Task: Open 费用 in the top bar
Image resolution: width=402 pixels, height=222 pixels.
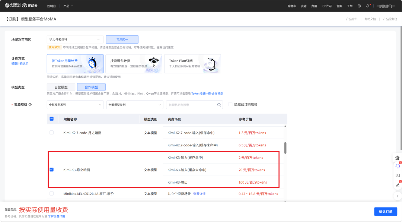Action: 314,6
